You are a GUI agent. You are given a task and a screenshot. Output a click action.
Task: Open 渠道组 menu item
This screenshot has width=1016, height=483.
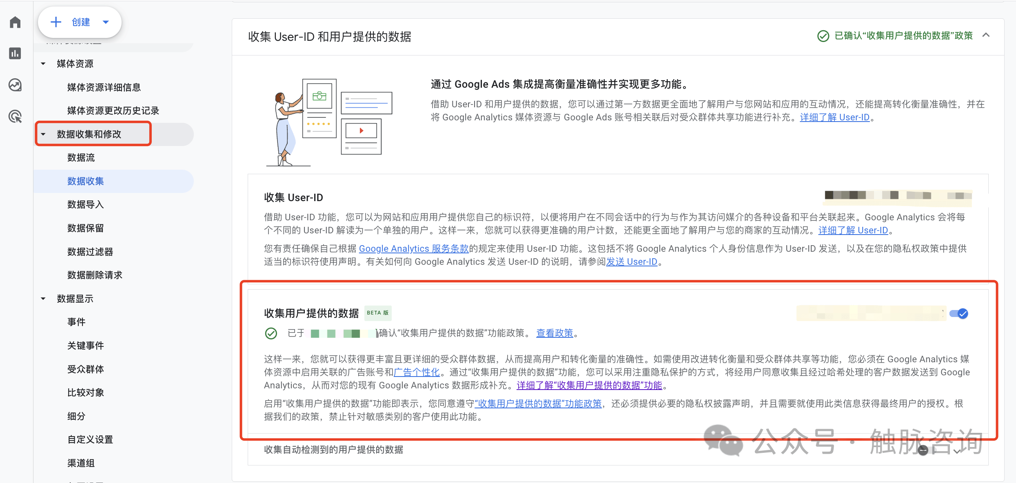tap(81, 463)
